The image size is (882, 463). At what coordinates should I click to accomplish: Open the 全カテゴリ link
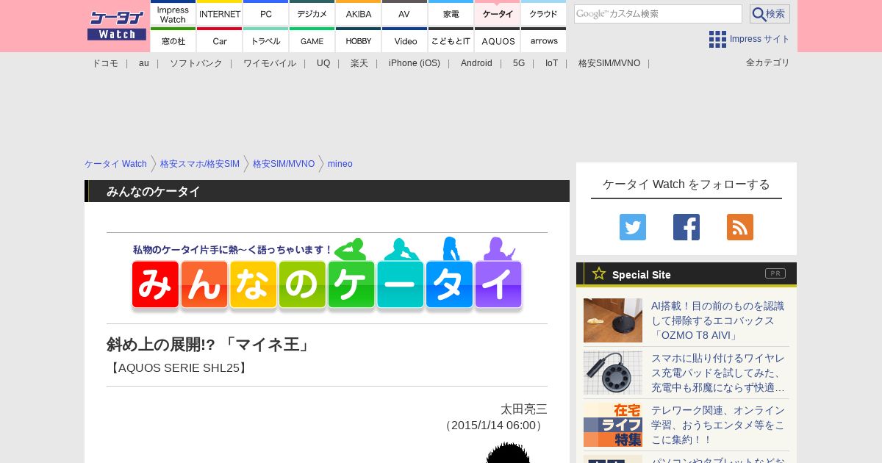(x=768, y=62)
